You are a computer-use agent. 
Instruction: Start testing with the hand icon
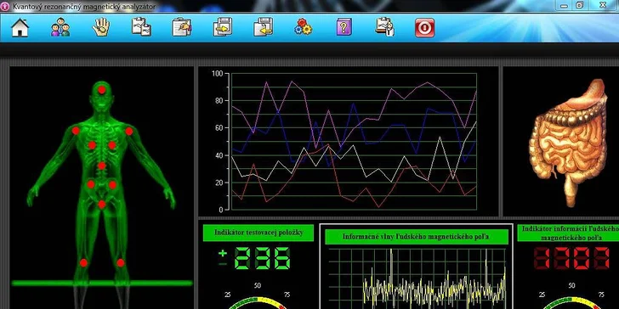pos(101,27)
